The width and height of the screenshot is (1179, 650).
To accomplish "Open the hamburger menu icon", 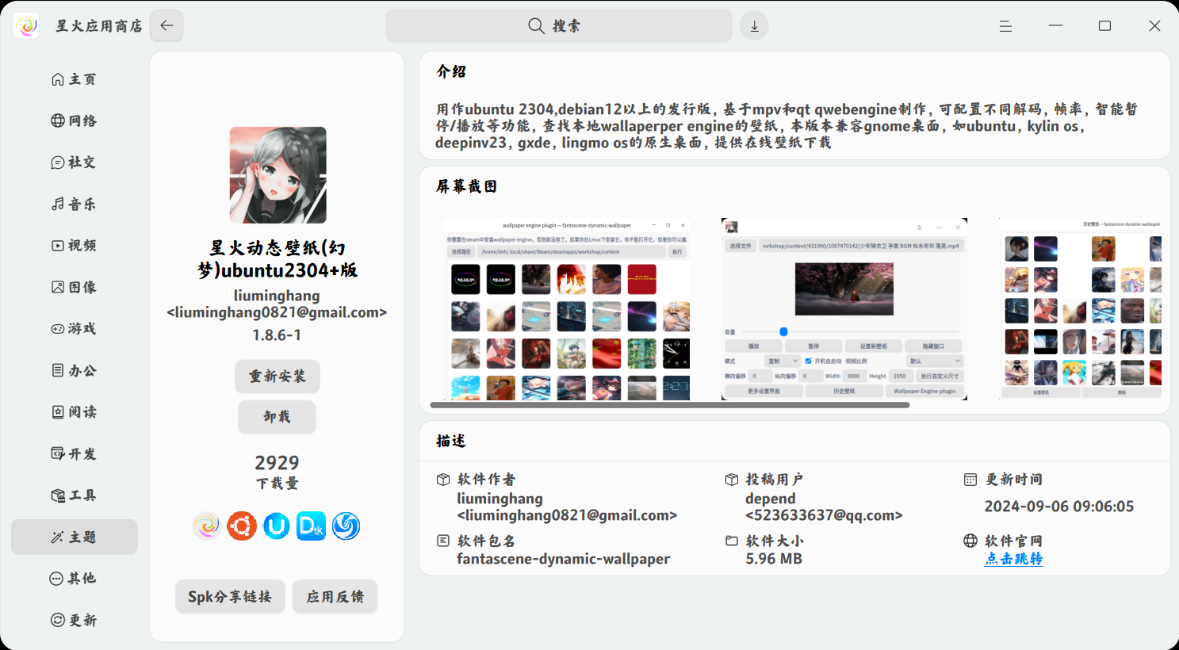I will [1005, 26].
